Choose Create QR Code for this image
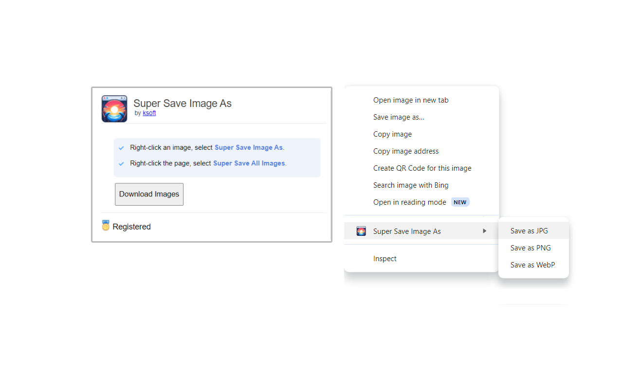The height and width of the screenshot is (389, 623). pos(422,168)
